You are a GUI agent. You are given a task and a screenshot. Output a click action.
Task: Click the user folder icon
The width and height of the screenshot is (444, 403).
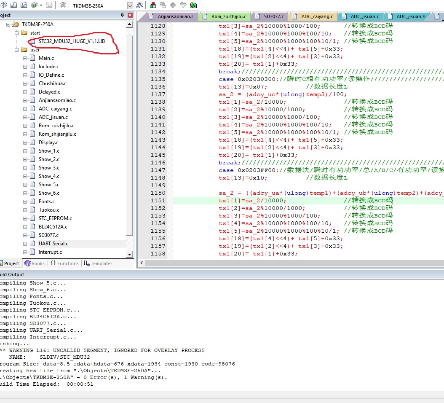click(24, 50)
